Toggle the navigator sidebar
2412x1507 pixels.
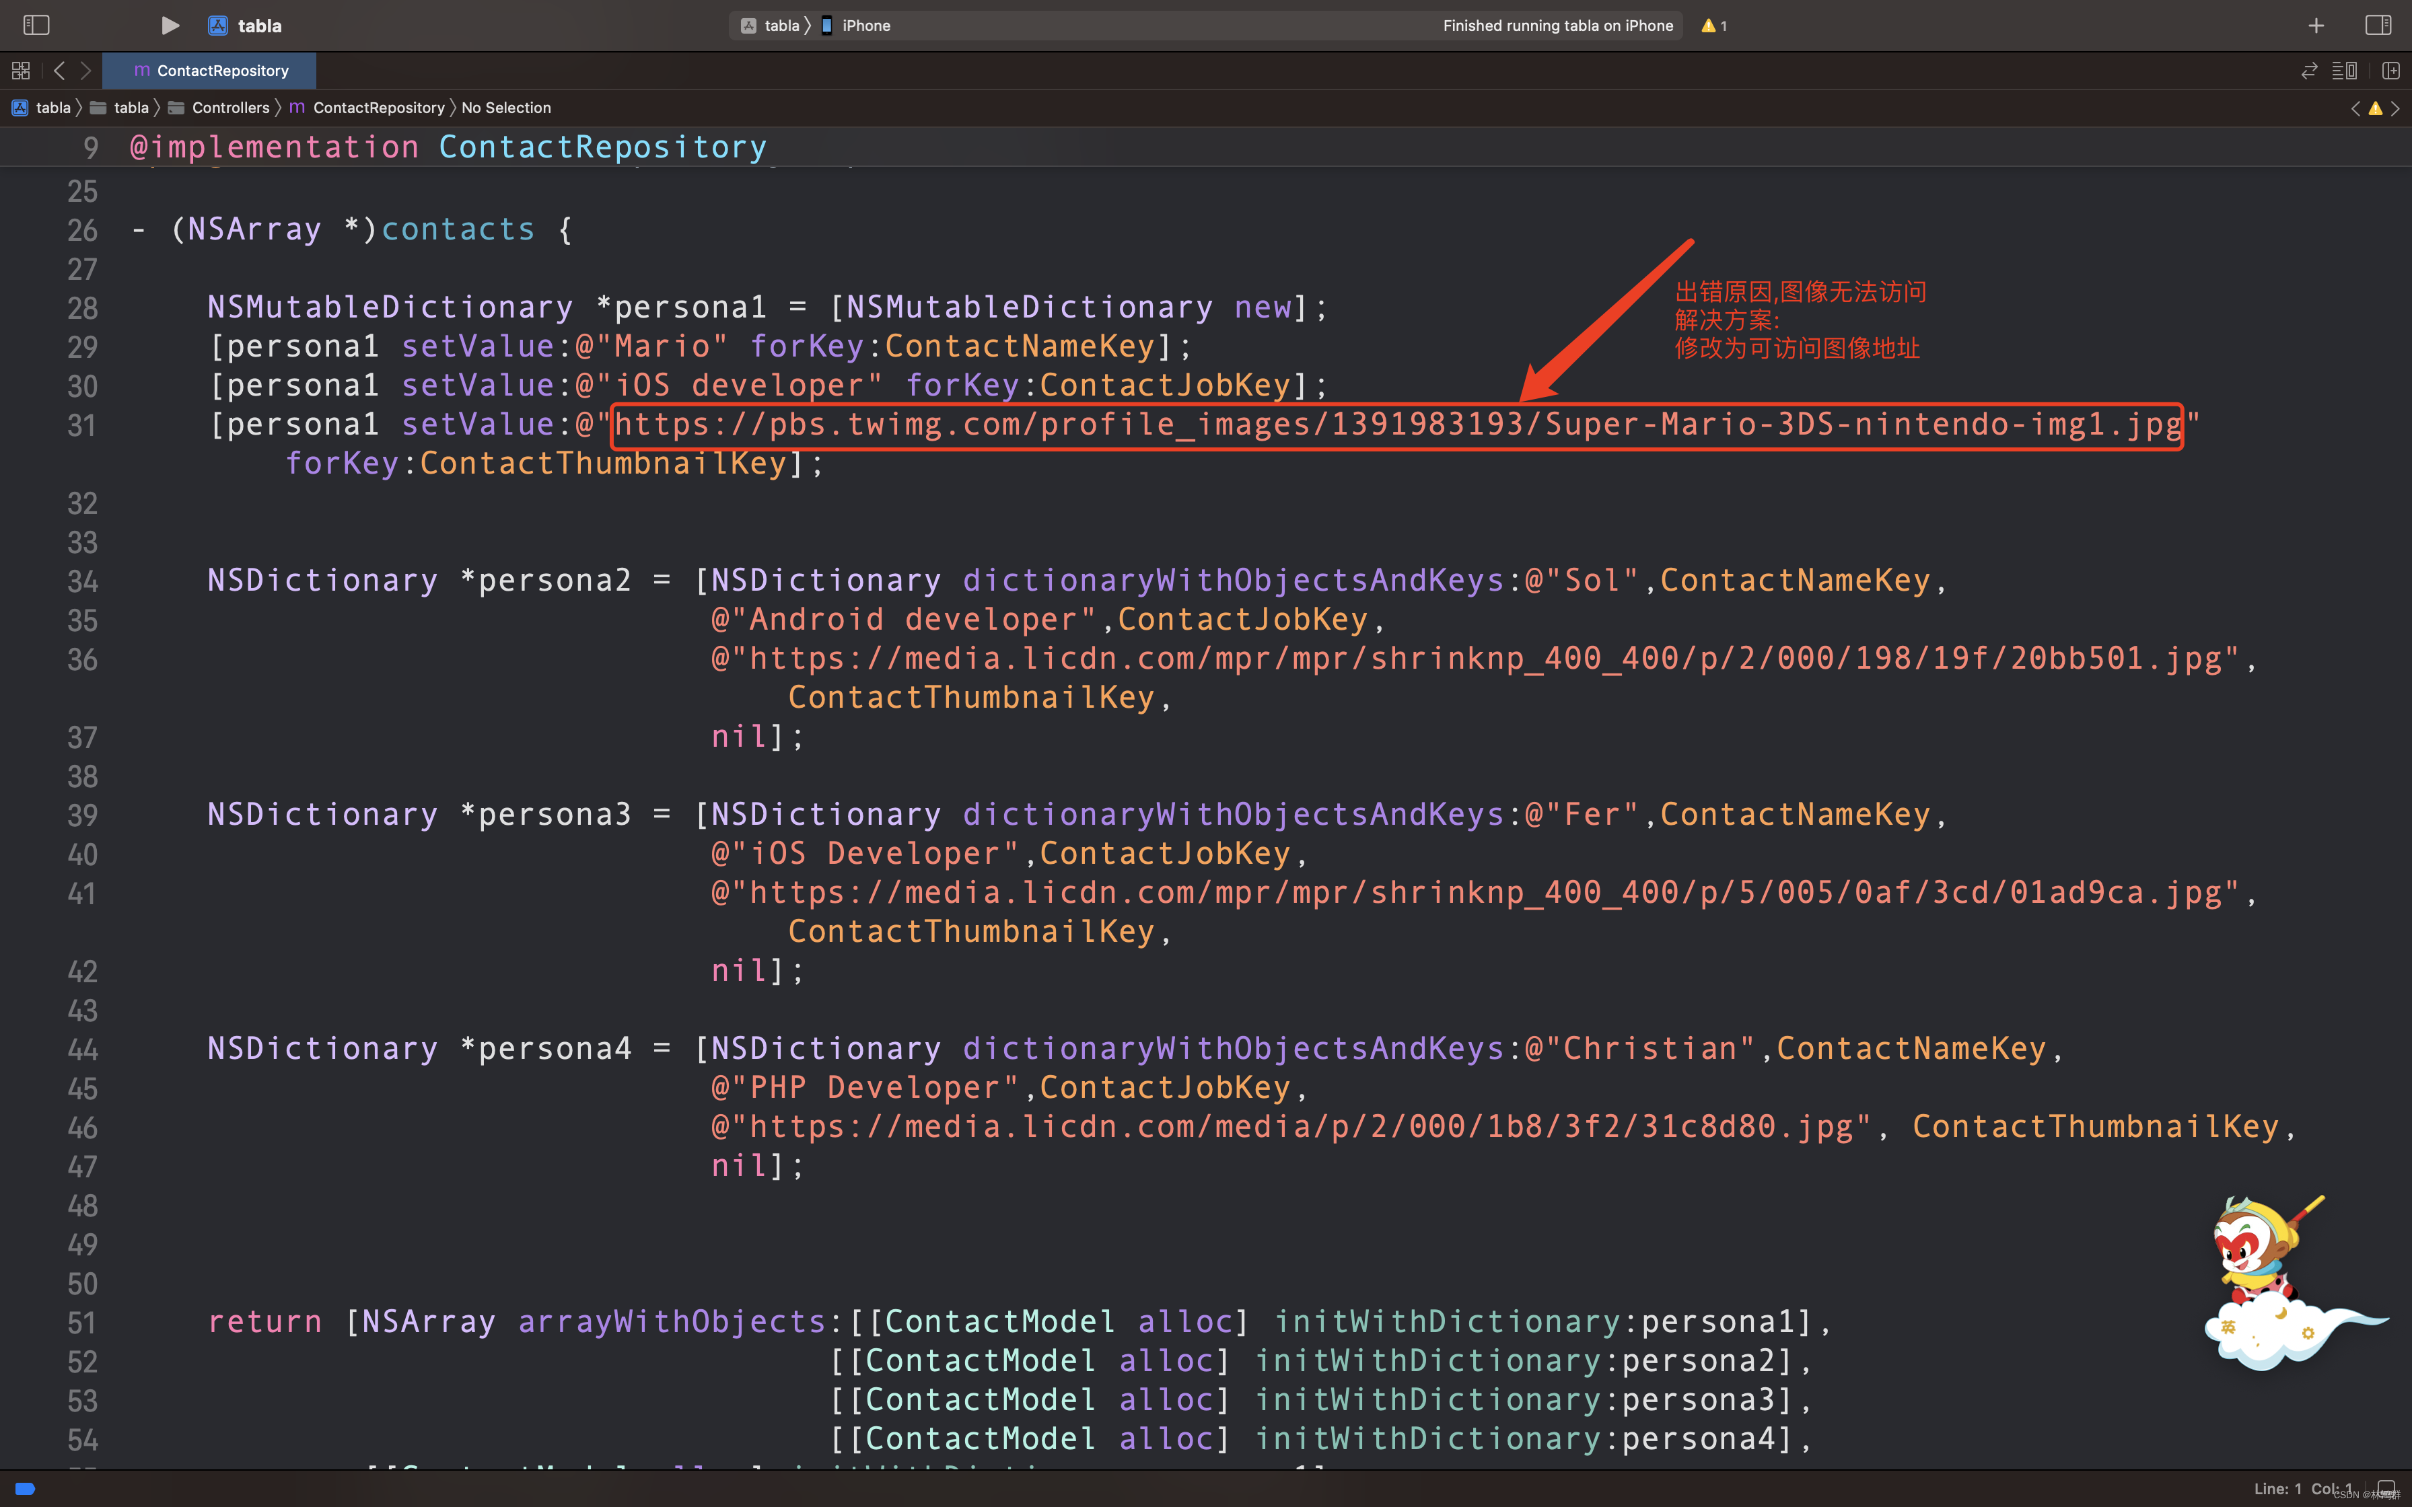pyautogui.click(x=36, y=25)
